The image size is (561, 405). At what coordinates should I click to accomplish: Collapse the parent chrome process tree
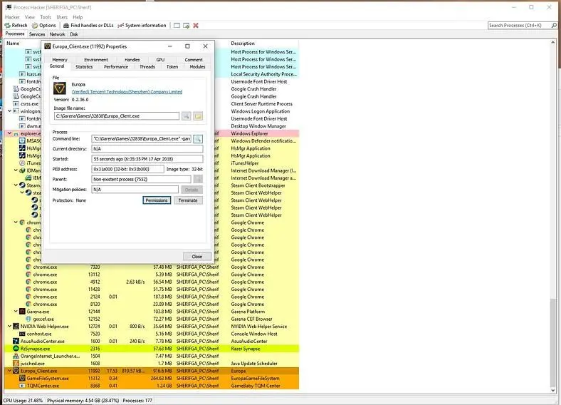(16, 222)
